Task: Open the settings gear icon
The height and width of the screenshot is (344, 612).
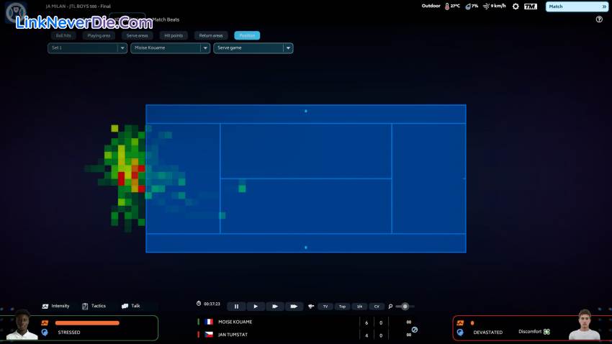Action: [516, 6]
